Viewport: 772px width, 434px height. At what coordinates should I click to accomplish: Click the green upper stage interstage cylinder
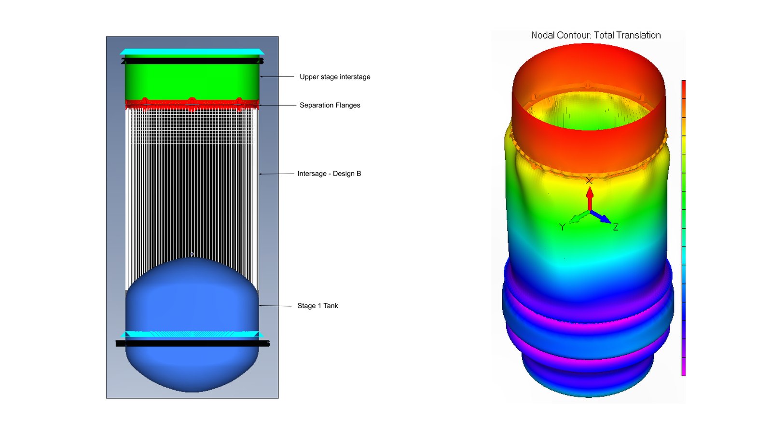coord(192,80)
